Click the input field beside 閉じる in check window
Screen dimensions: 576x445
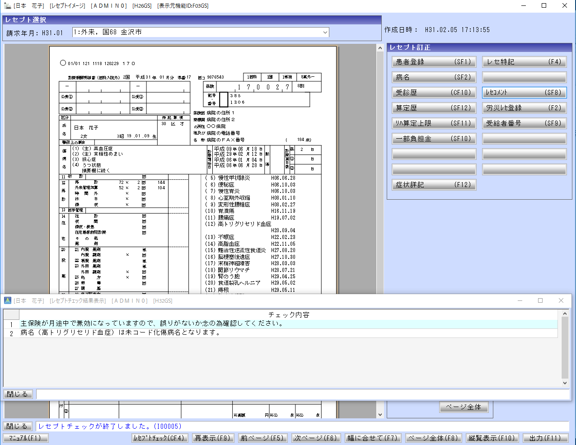pyautogui.click(x=303, y=394)
